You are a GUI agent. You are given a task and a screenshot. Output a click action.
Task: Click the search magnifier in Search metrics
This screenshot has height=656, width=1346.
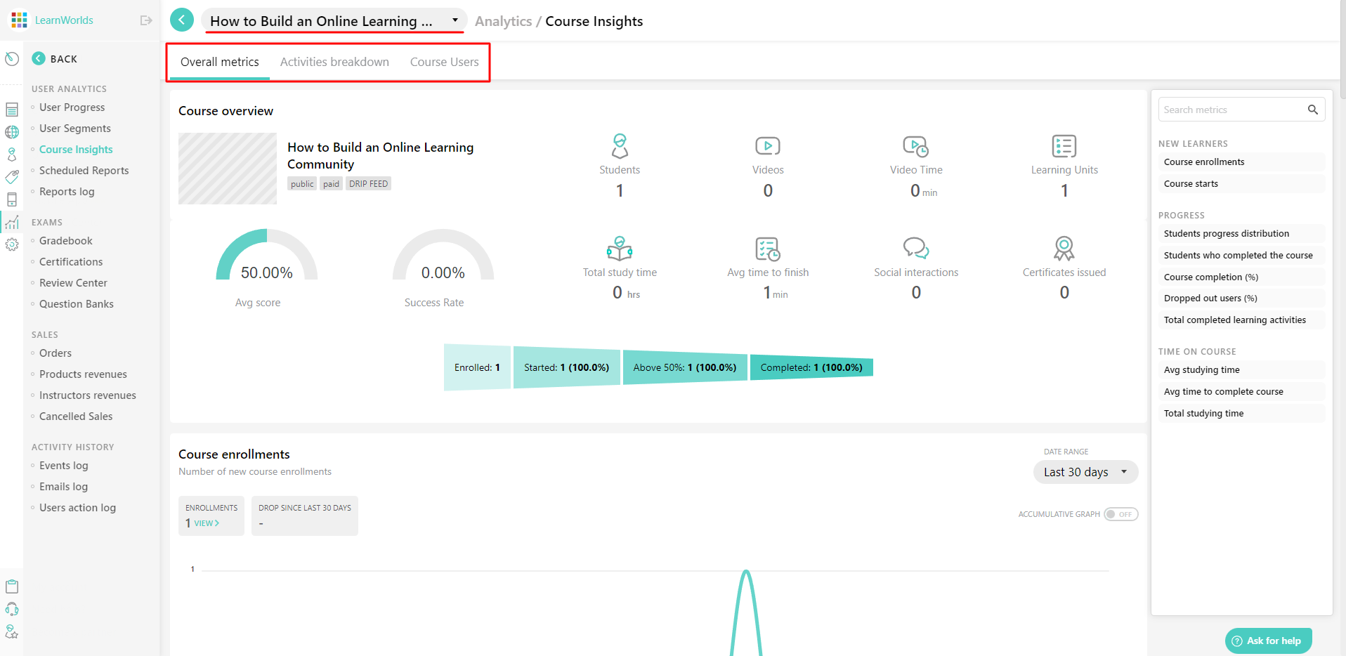(x=1312, y=110)
